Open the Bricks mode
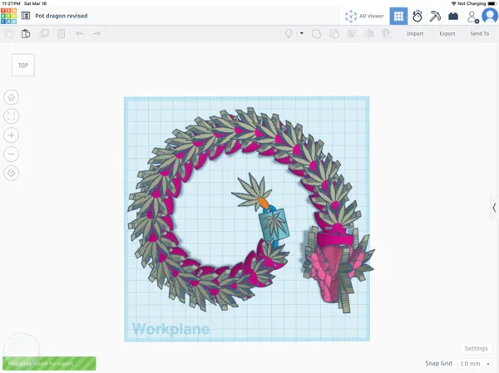 [453, 16]
